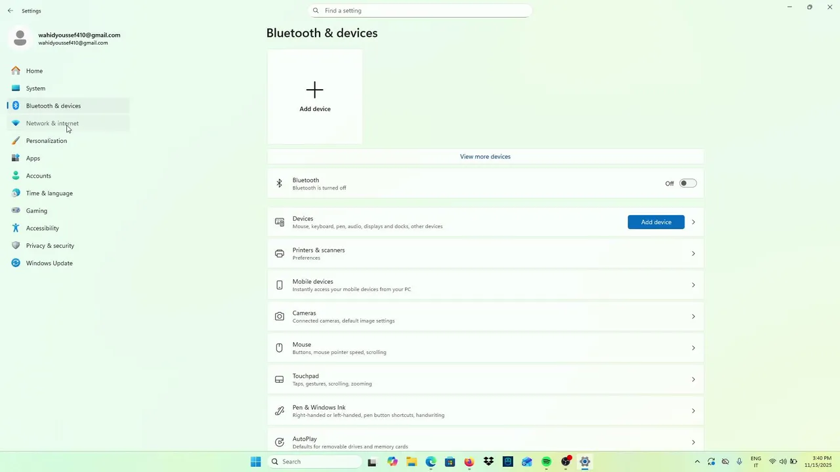Image resolution: width=840 pixels, height=472 pixels.
Task: Click the magnifier icon in Find a setting box
Action: pos(316,10)
